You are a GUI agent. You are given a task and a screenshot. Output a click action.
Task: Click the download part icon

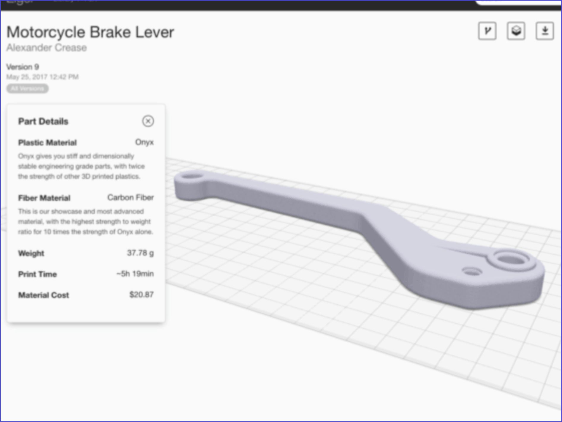(544, 31)
